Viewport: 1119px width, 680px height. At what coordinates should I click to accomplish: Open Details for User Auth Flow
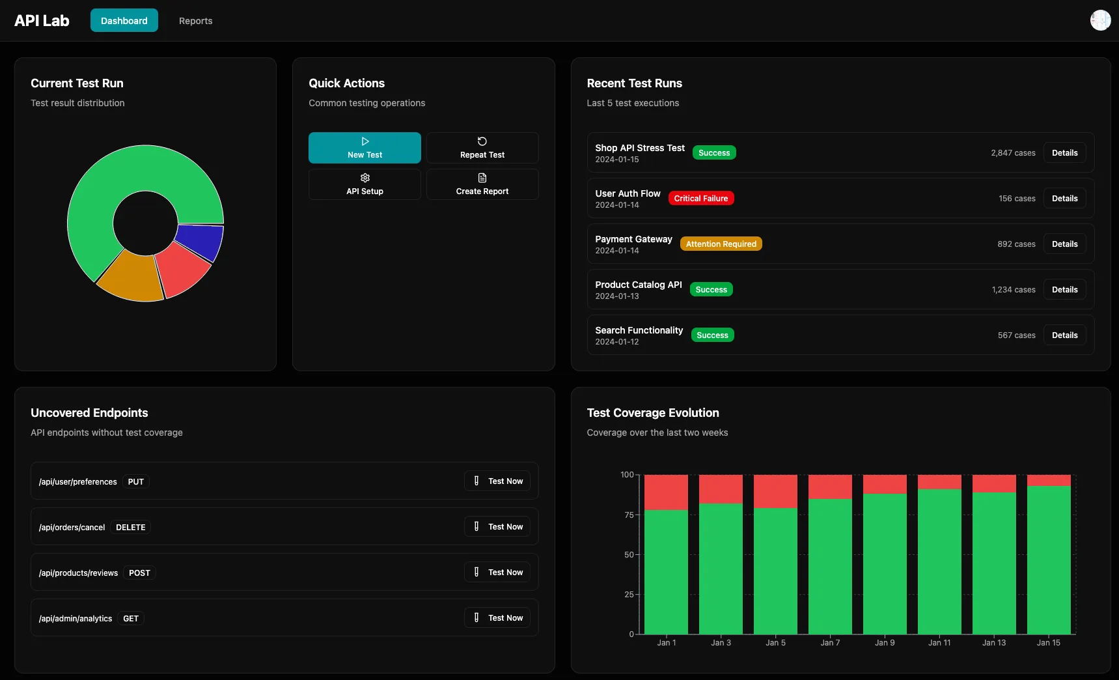1064,198
